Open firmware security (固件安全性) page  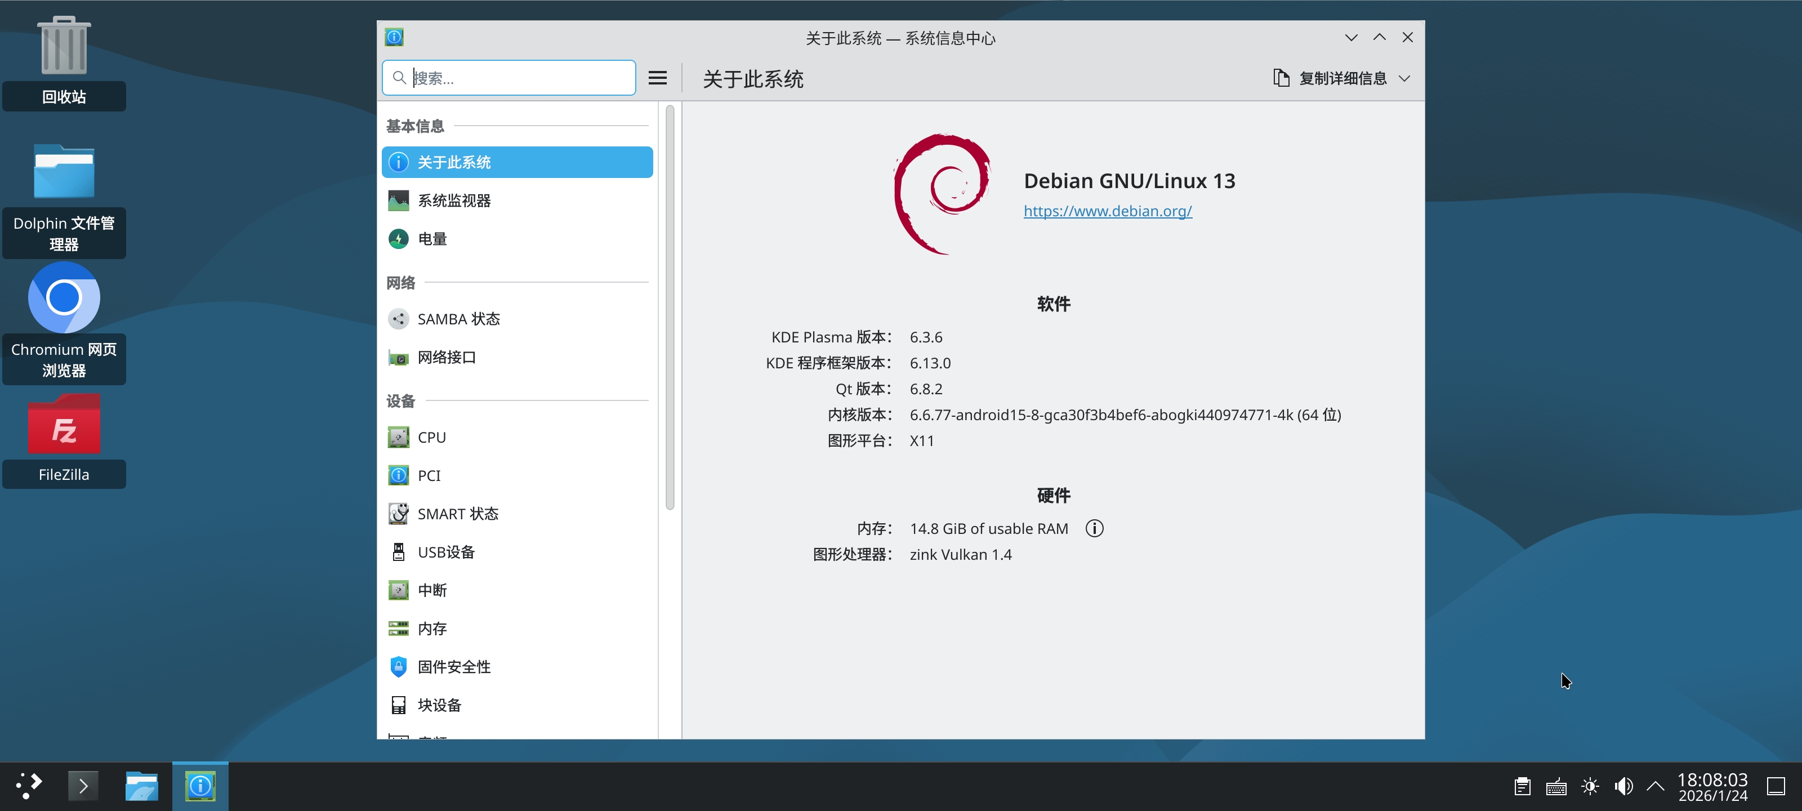click(454, 667)
